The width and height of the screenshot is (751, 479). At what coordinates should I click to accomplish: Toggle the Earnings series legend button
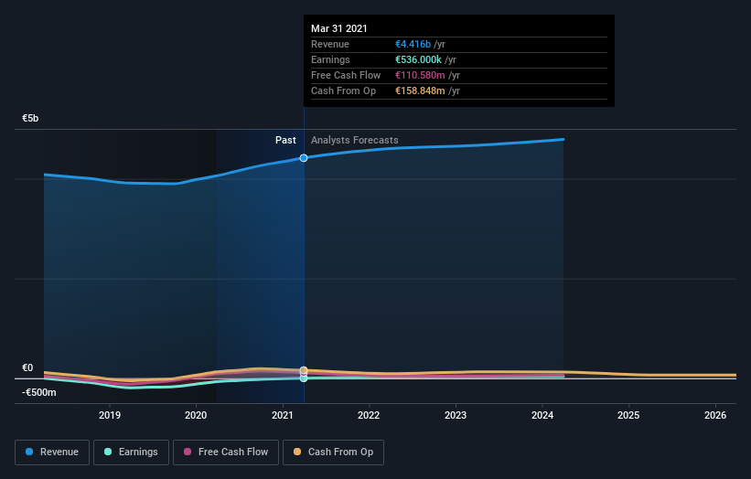coord(131,452)
